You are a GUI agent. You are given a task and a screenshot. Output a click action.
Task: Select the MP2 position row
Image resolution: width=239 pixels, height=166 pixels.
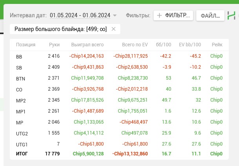click(x=119, y=100)
